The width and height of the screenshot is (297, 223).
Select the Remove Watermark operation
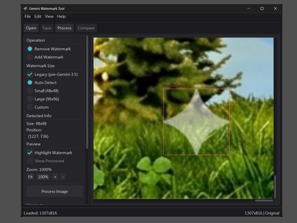click(x=49, y=49)
